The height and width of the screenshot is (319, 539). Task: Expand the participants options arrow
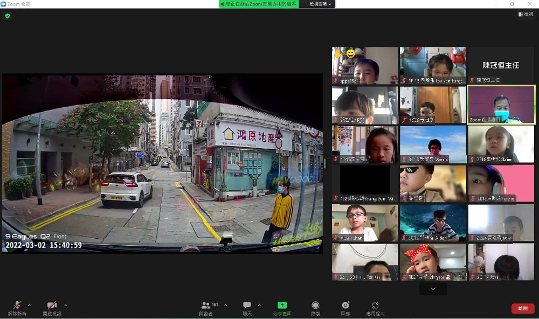tap(225, 305)
